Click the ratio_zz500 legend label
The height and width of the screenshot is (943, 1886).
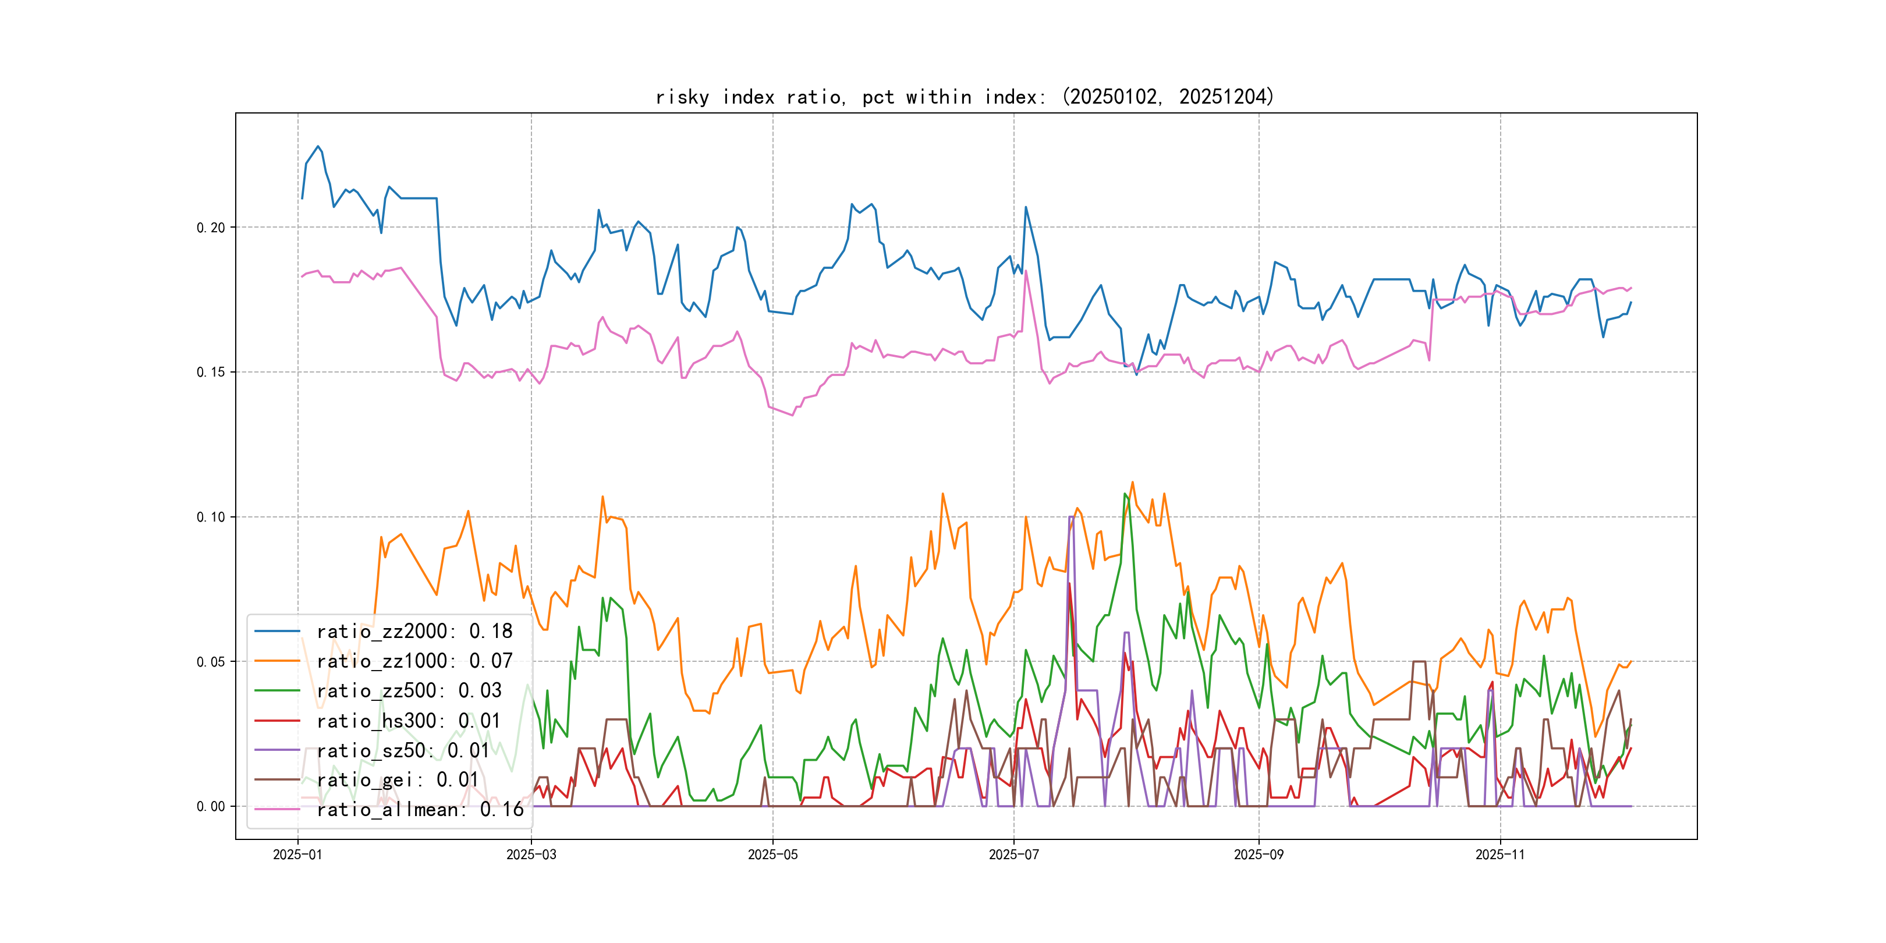[409, 690]
